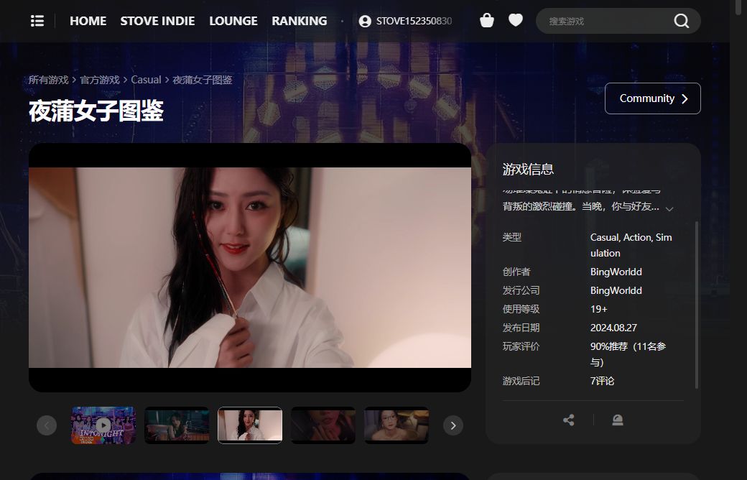Click the user profile avatar icon

coord(365,21)
